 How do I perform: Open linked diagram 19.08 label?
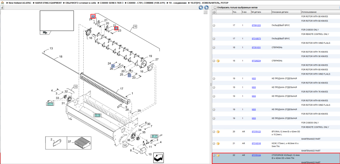pyautogui.click(x=98, y=116)
